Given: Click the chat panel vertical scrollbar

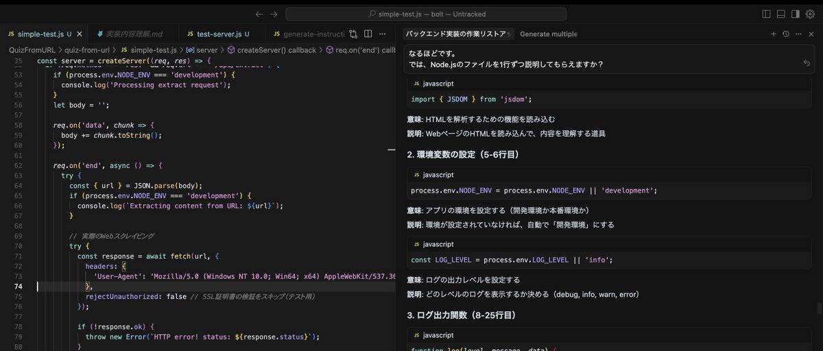Looking at the screenshot, I should [x=819, y=308].
